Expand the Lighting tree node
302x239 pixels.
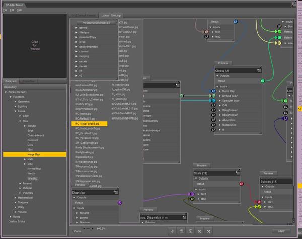16,106
